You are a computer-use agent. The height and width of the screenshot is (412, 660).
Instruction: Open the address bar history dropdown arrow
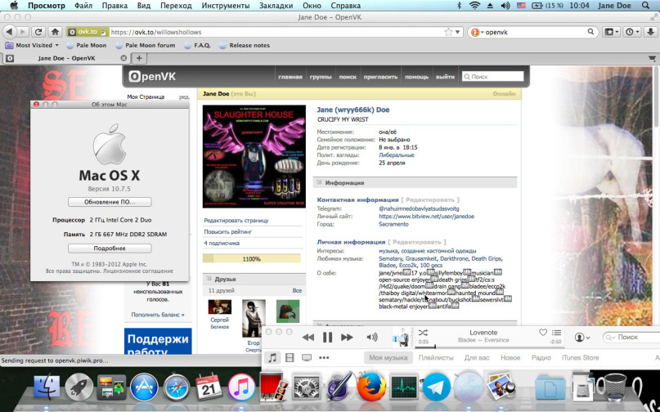click(457, 32)
